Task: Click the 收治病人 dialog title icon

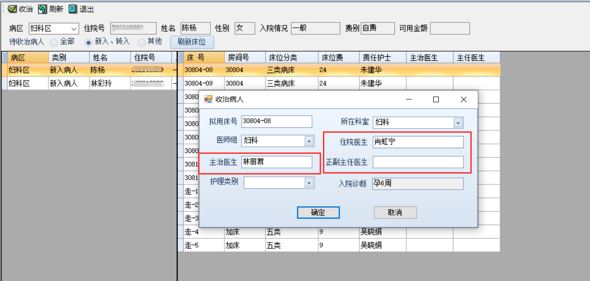Action: (x=208, y=99)
